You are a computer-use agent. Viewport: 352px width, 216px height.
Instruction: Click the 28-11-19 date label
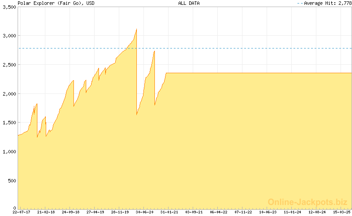[120, 212]
